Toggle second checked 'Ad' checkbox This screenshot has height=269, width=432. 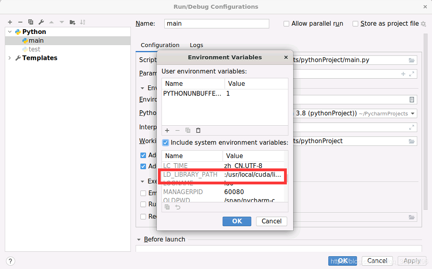(x=143, y=166)
